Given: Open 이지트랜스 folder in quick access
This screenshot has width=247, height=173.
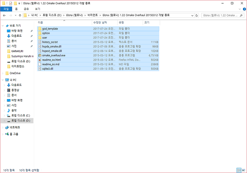Looking at the screenshot, I should coord(18,66).
